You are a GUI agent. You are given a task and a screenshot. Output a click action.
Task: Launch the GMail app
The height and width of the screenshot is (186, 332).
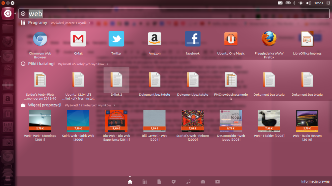[x=78, y=39]
